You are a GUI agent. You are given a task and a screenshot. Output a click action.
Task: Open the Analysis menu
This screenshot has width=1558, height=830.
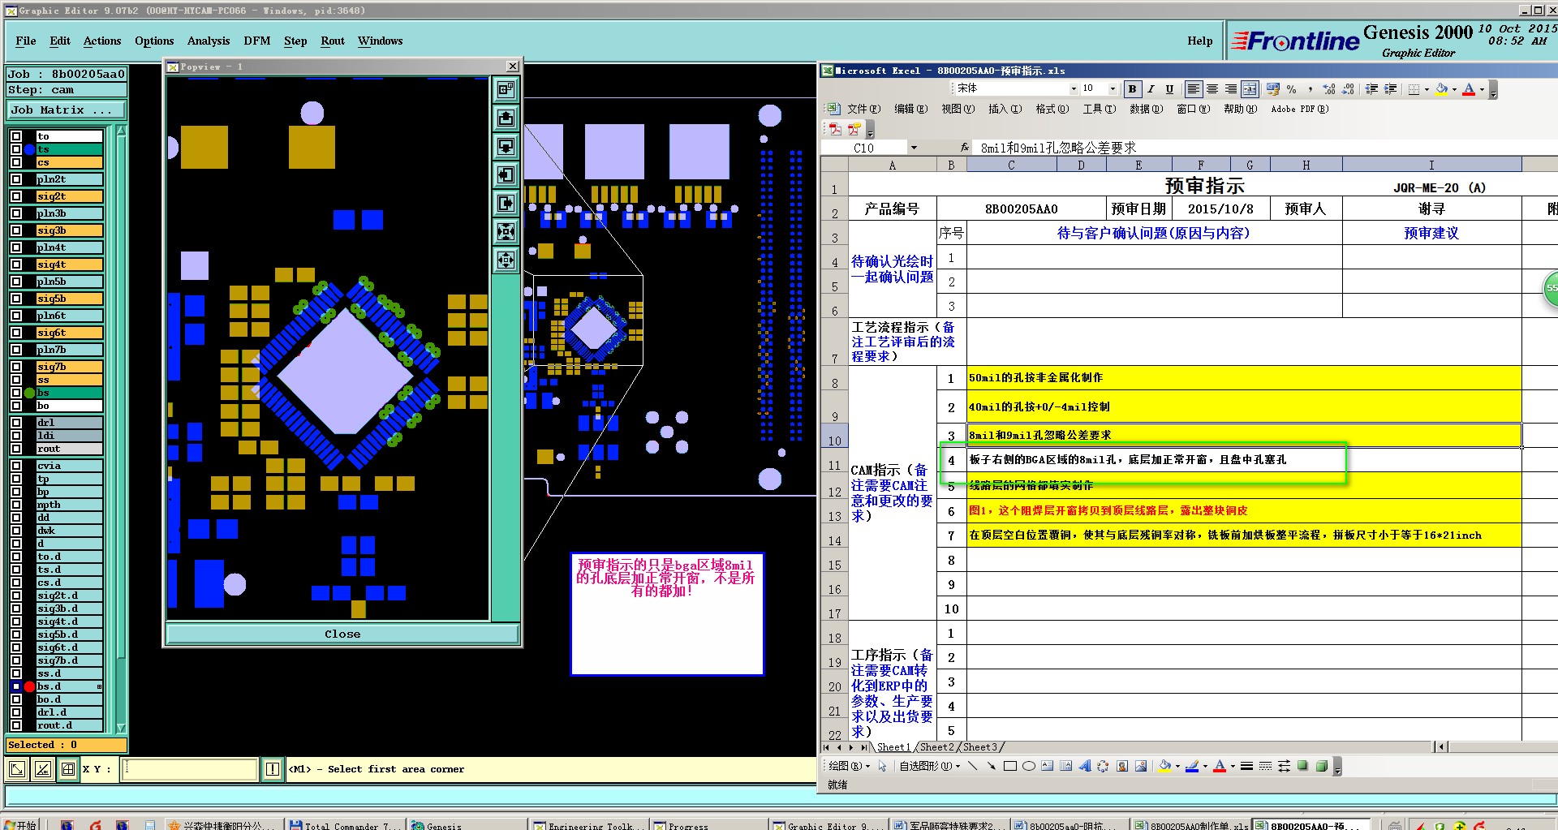point(209,41)
